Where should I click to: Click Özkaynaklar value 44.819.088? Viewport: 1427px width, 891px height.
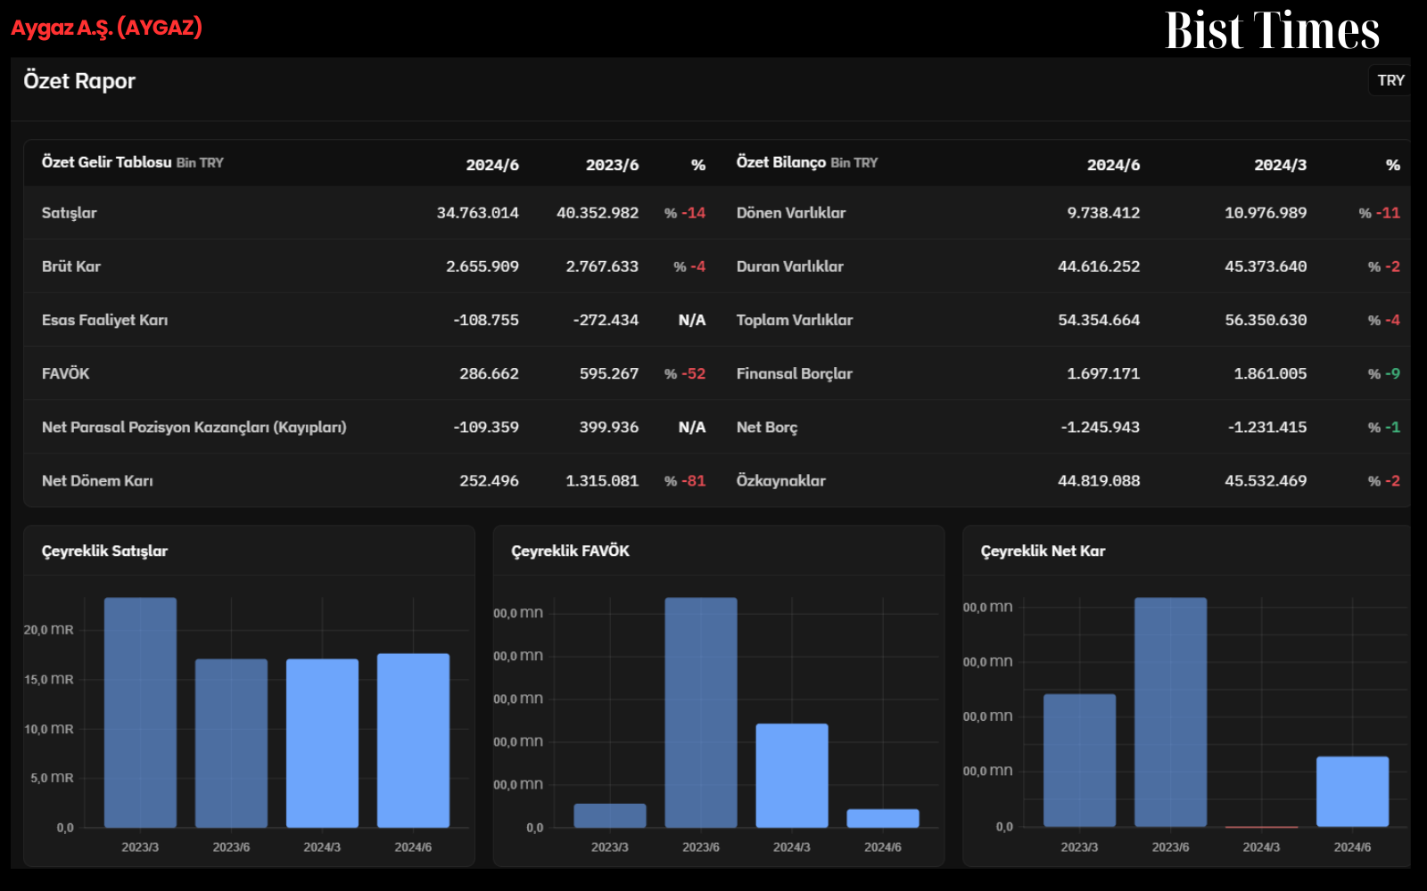pyautogui.click(x=1099, y=480)
